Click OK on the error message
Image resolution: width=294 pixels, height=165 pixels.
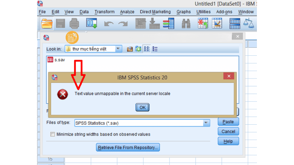[x=142, y=107]
